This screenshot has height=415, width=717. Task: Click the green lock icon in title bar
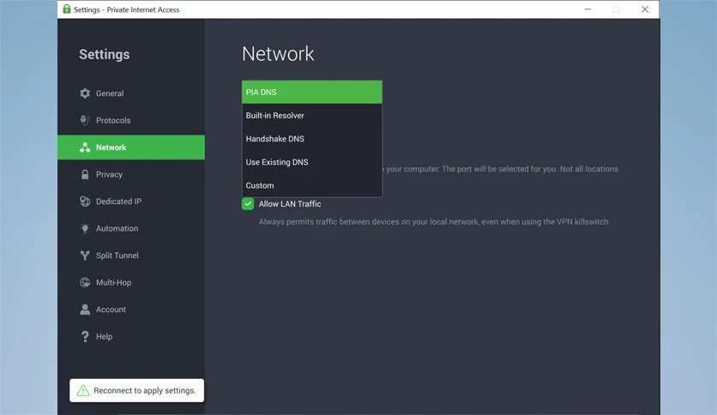(67, 9)
